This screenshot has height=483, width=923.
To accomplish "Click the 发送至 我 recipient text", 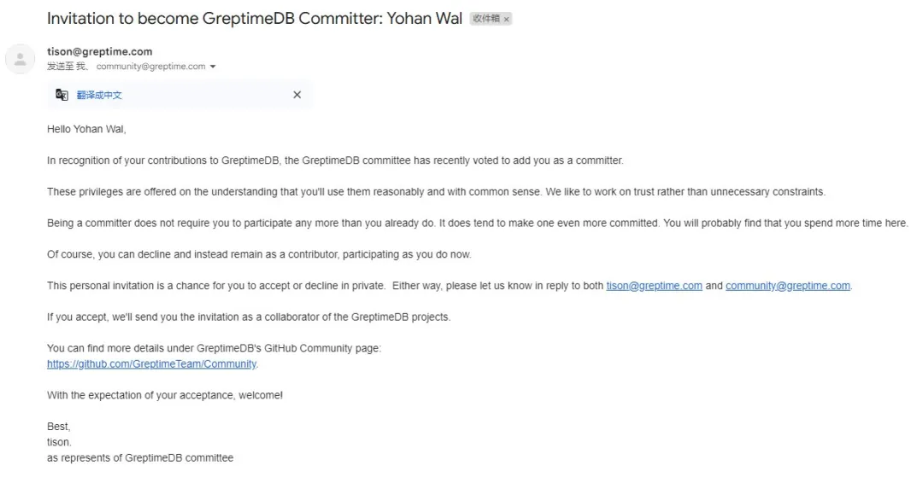I will [67, 67].
